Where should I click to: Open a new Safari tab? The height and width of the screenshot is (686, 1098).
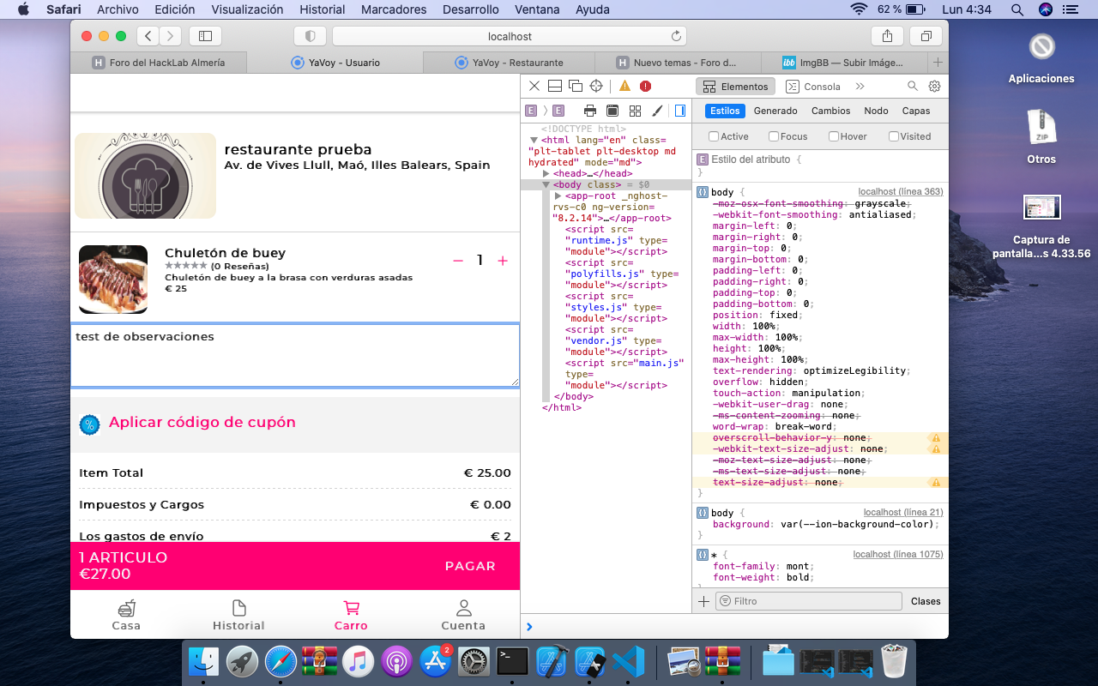click(x=938, y=63)
